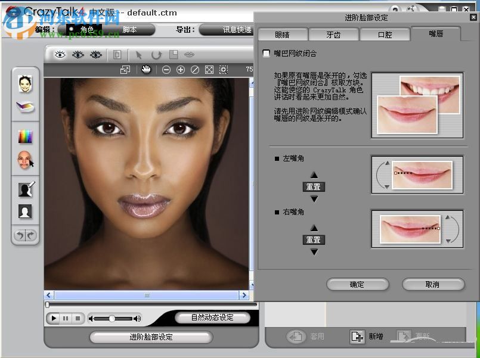This screenshot has width=480, height=358.
Task: Switch to the 眼睛 tab
Action: tap(283, 35)
